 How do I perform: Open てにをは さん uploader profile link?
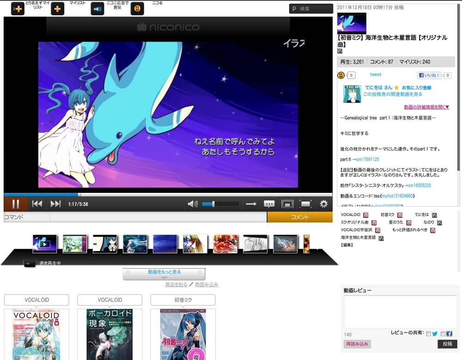379,87
